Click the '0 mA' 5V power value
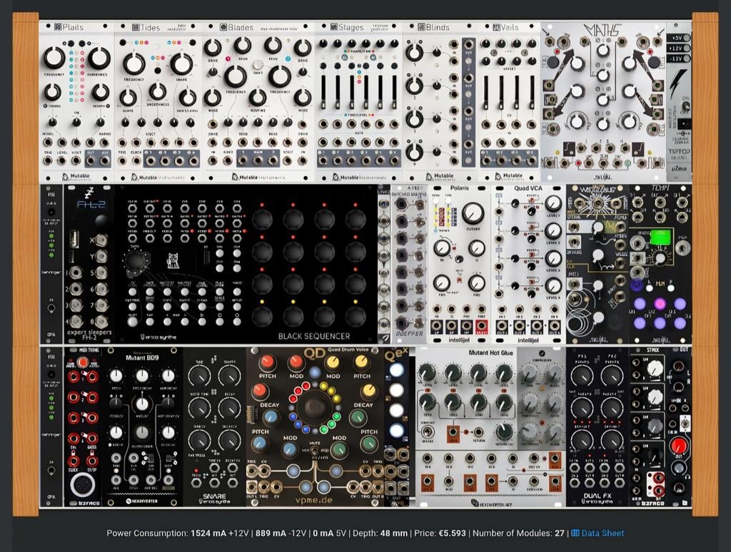731x552 pixels. click(x=323, y=533)
